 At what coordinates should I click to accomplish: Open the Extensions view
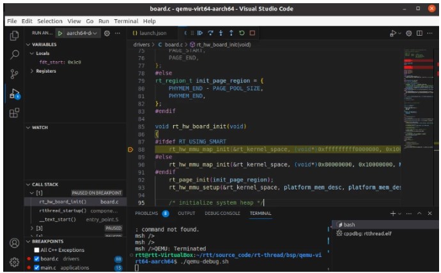pyautogui.click(x=13, y=113)
